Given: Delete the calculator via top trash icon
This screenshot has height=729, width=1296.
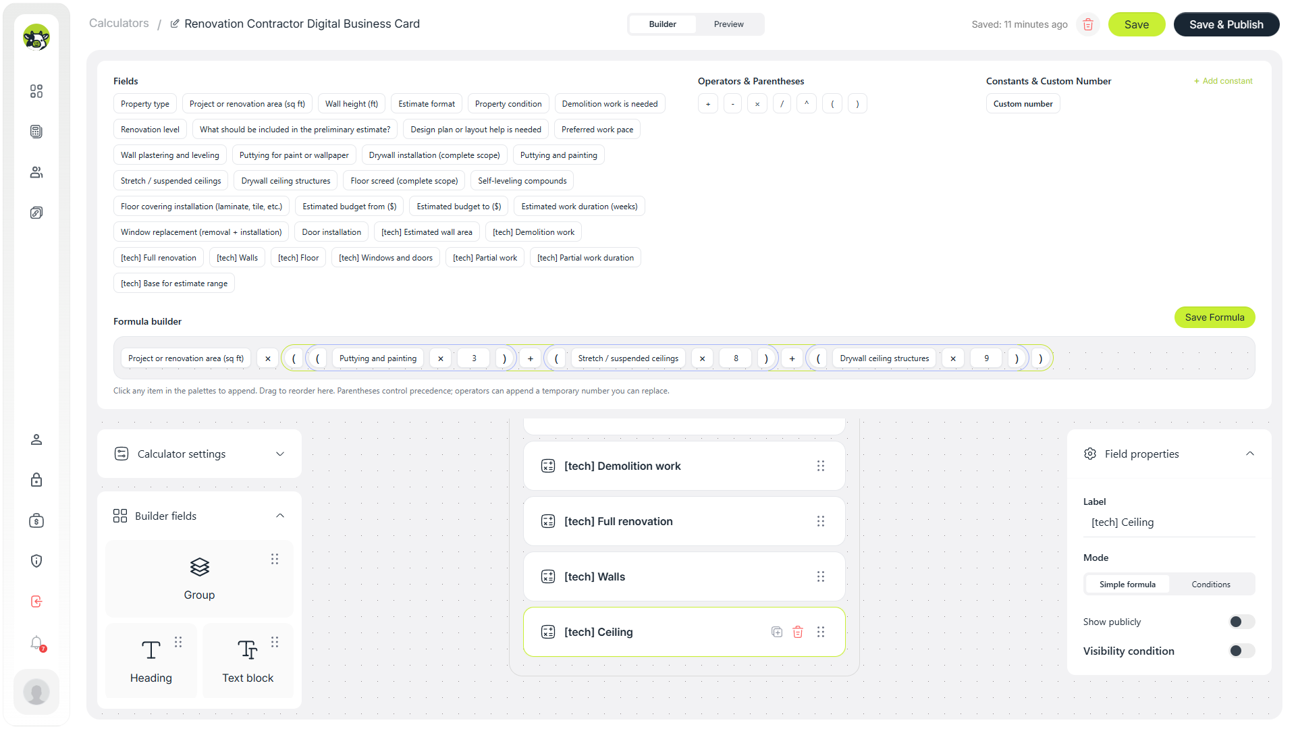Looking at the screenshot, I should [x=1087, y=24].
